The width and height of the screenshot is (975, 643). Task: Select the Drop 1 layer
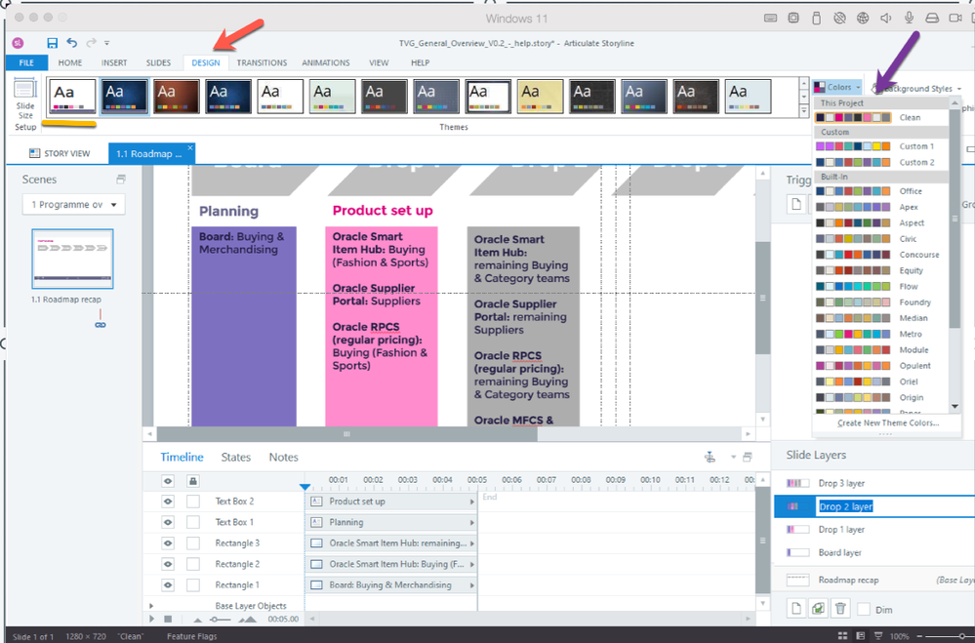[873, 529]
